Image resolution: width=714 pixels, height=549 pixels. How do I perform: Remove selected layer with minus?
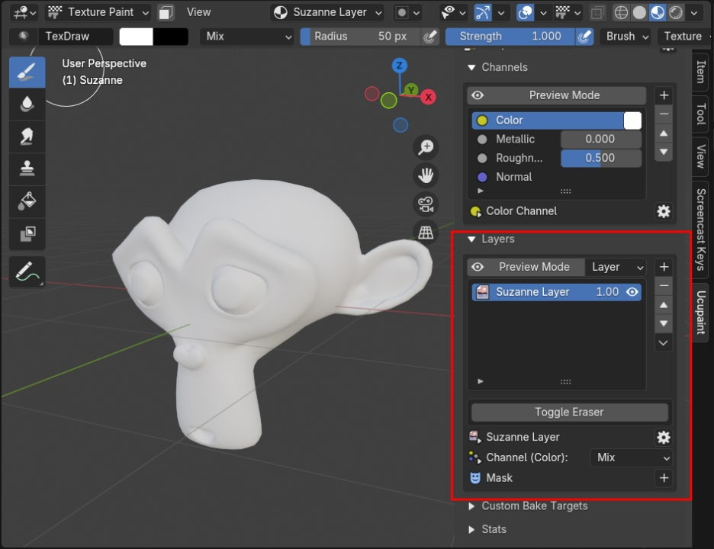point(664,285)
